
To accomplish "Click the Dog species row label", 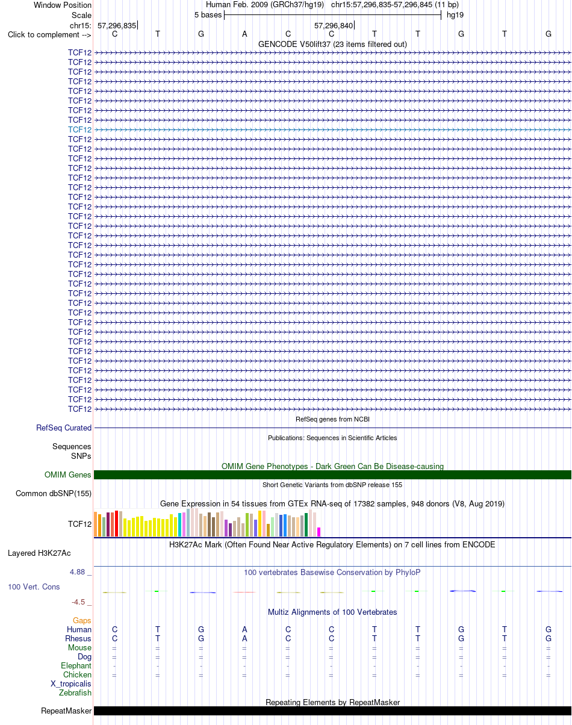I will (85, 656).
